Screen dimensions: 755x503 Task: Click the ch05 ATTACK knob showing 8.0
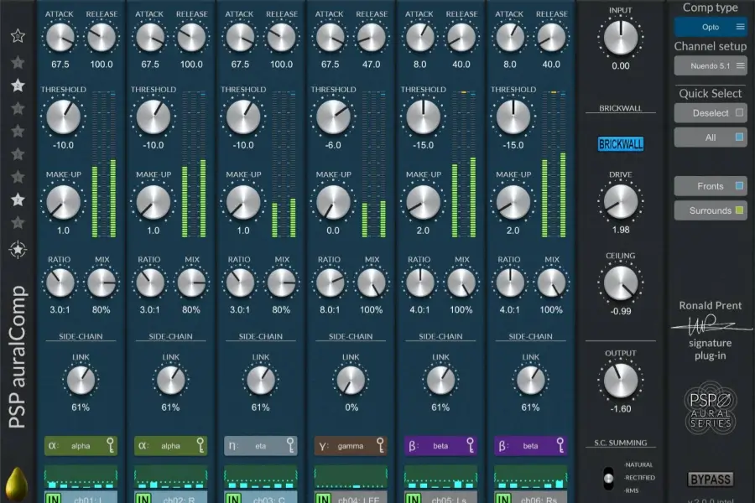click(420, 38)
